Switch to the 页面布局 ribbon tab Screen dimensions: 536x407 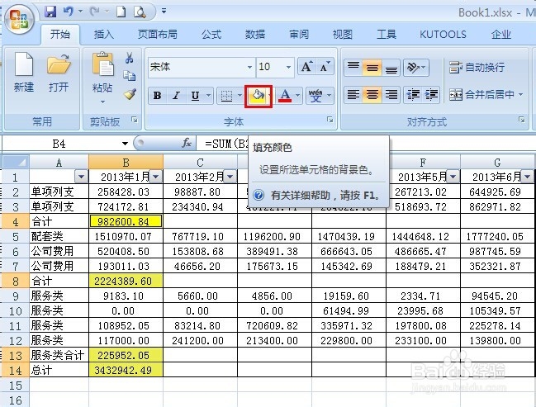pos(157,34)
